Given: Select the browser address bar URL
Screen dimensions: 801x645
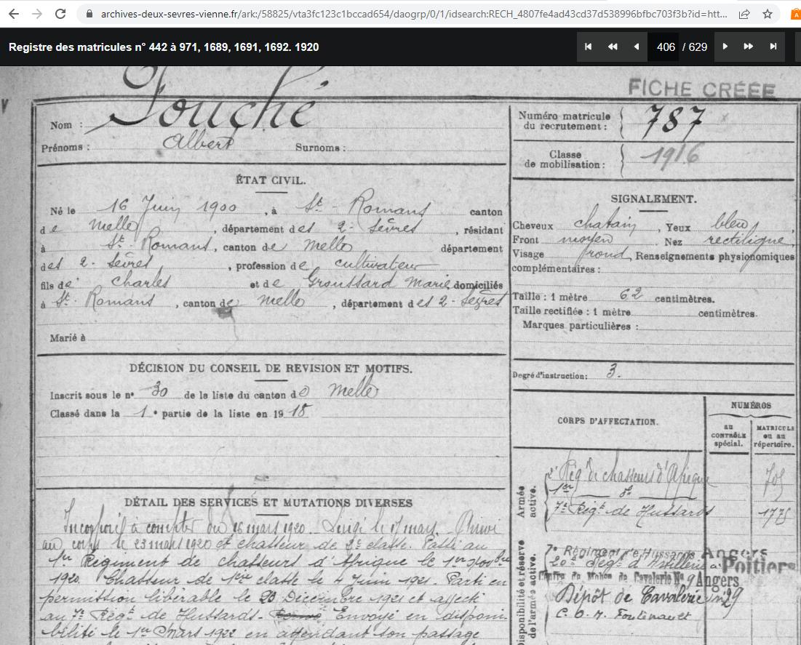Looking at the screenshot, I should click(x=414, y=15).
